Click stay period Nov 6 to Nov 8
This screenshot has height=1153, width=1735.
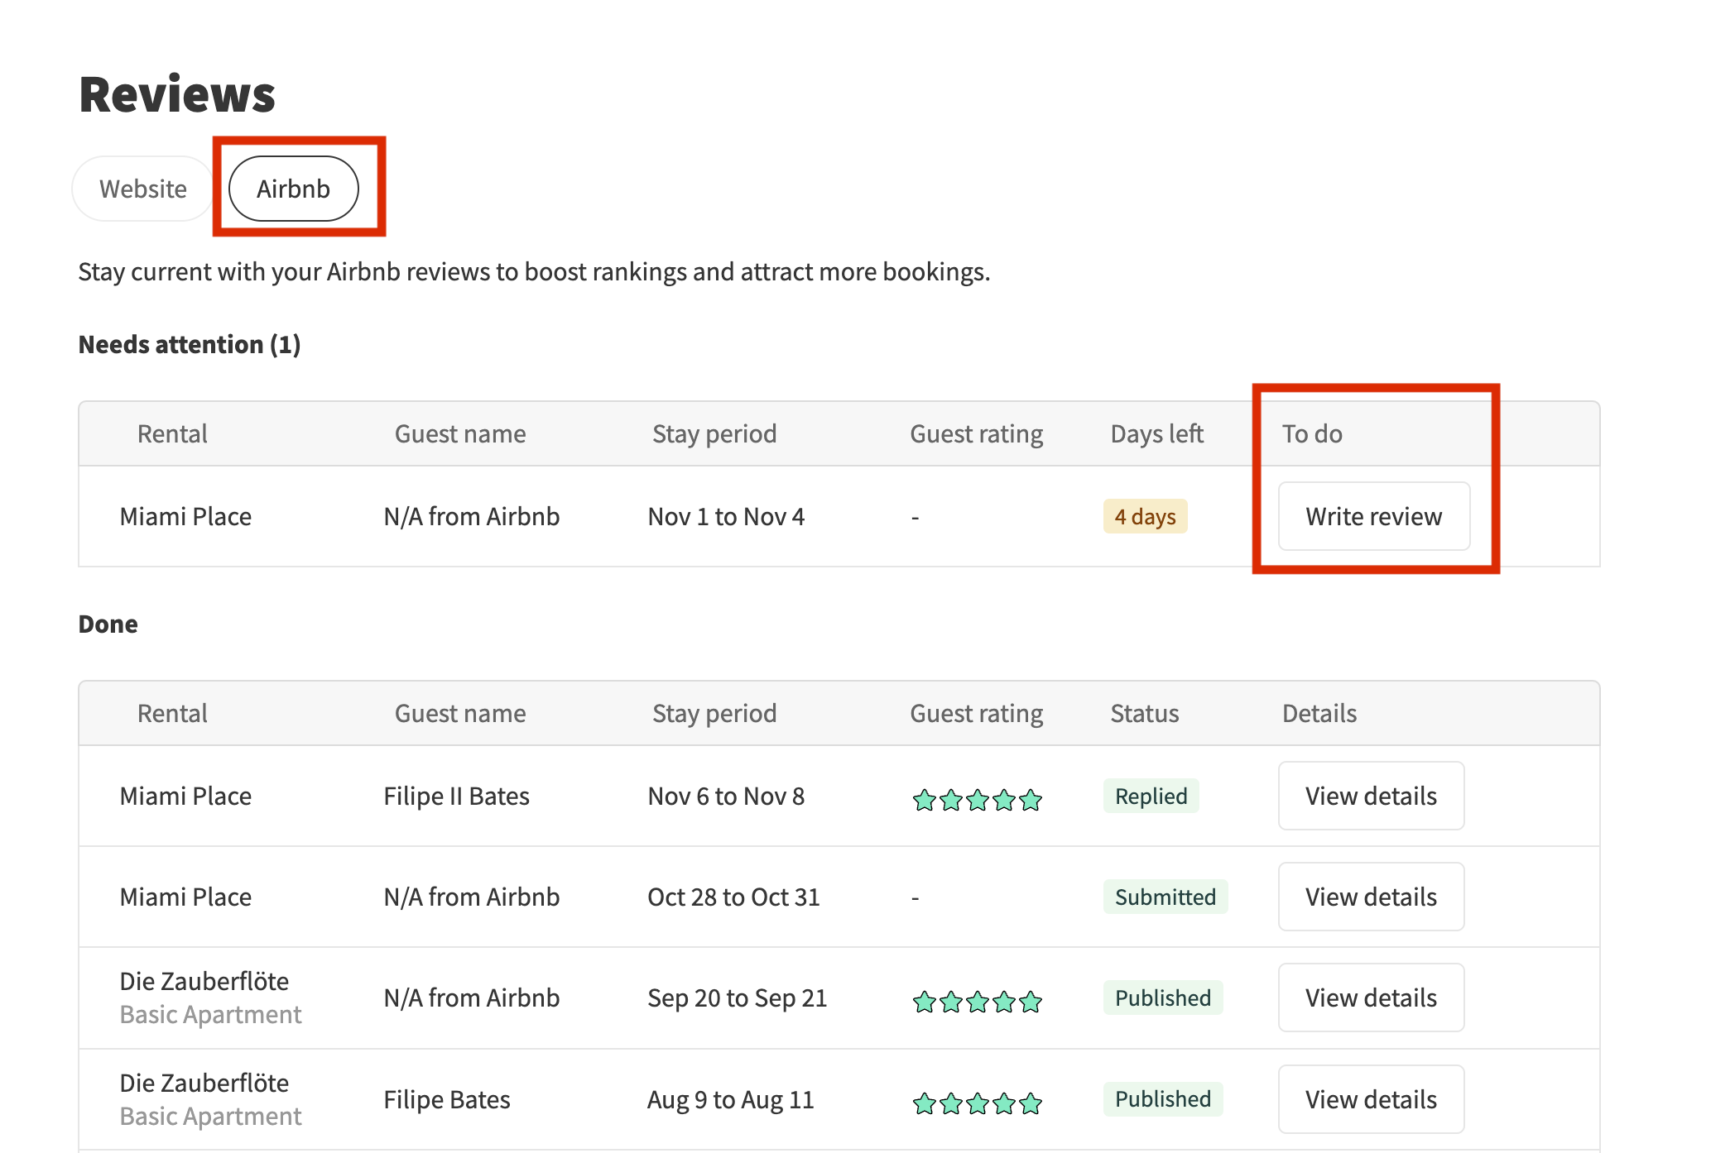726,796
